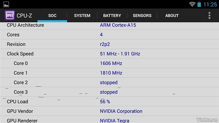This screenshot has height=123, width=219.
Task: Open the three-dot overflow menu
Action: [209, 15]
